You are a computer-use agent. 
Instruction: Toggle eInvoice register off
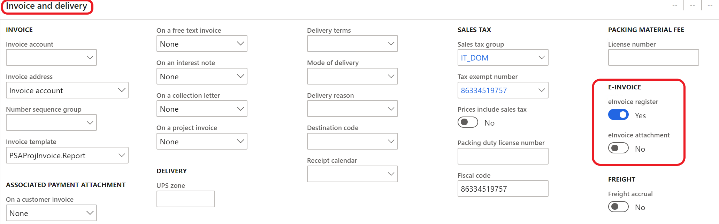click(618, 115)
